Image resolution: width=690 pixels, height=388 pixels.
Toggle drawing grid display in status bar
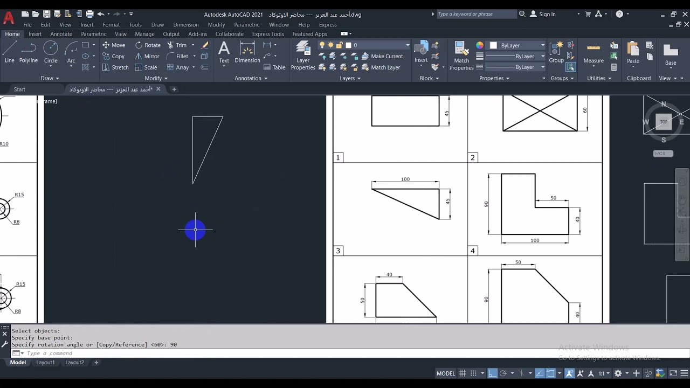click(463, 373)
